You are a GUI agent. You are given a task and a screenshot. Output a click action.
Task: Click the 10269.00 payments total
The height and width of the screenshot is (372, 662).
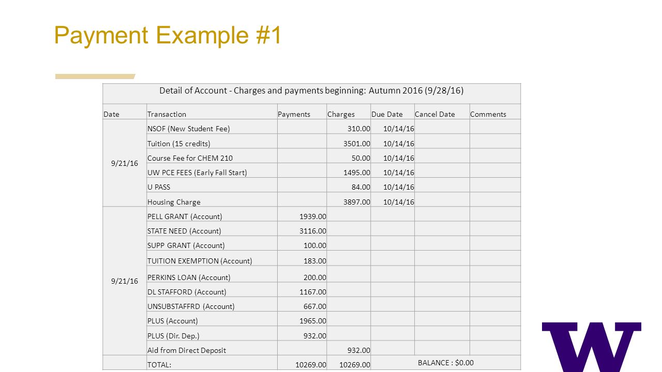point(311,365)
